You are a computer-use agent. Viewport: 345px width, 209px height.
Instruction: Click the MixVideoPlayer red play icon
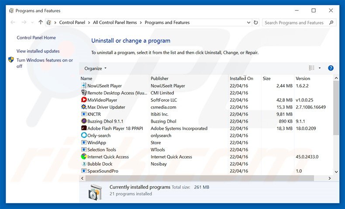pyautogui.click(x=84, y=100)
